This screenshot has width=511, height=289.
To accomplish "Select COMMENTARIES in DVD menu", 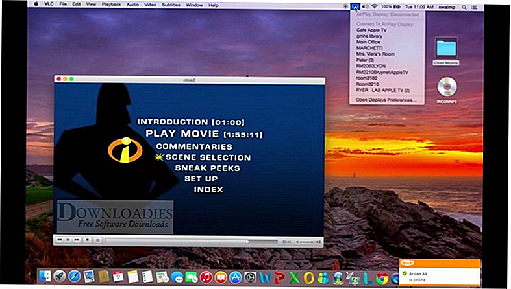I will tap(194, 146).
